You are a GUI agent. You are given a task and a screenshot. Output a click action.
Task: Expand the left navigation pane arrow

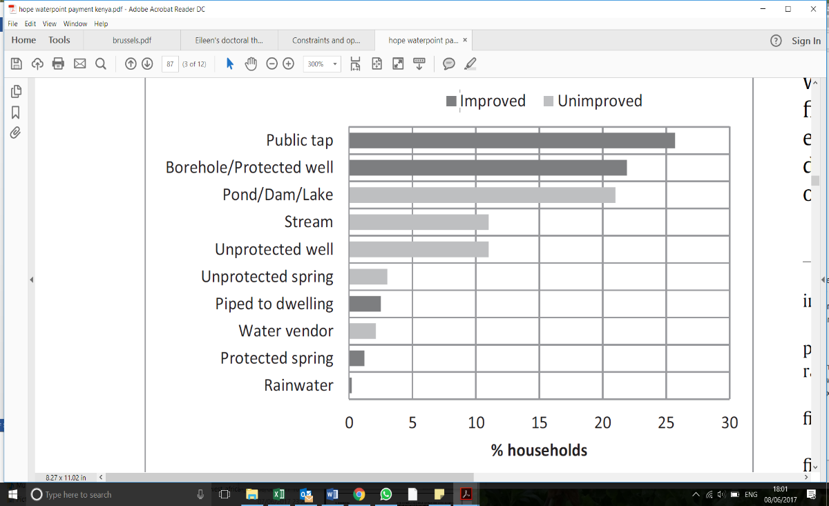coord(31,280)
